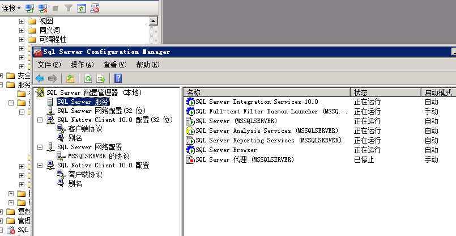Expand the 可编程性 folder in Object Explorer
Screen dimensions: 456x236
pyautogui.click(x=22, y=39)
